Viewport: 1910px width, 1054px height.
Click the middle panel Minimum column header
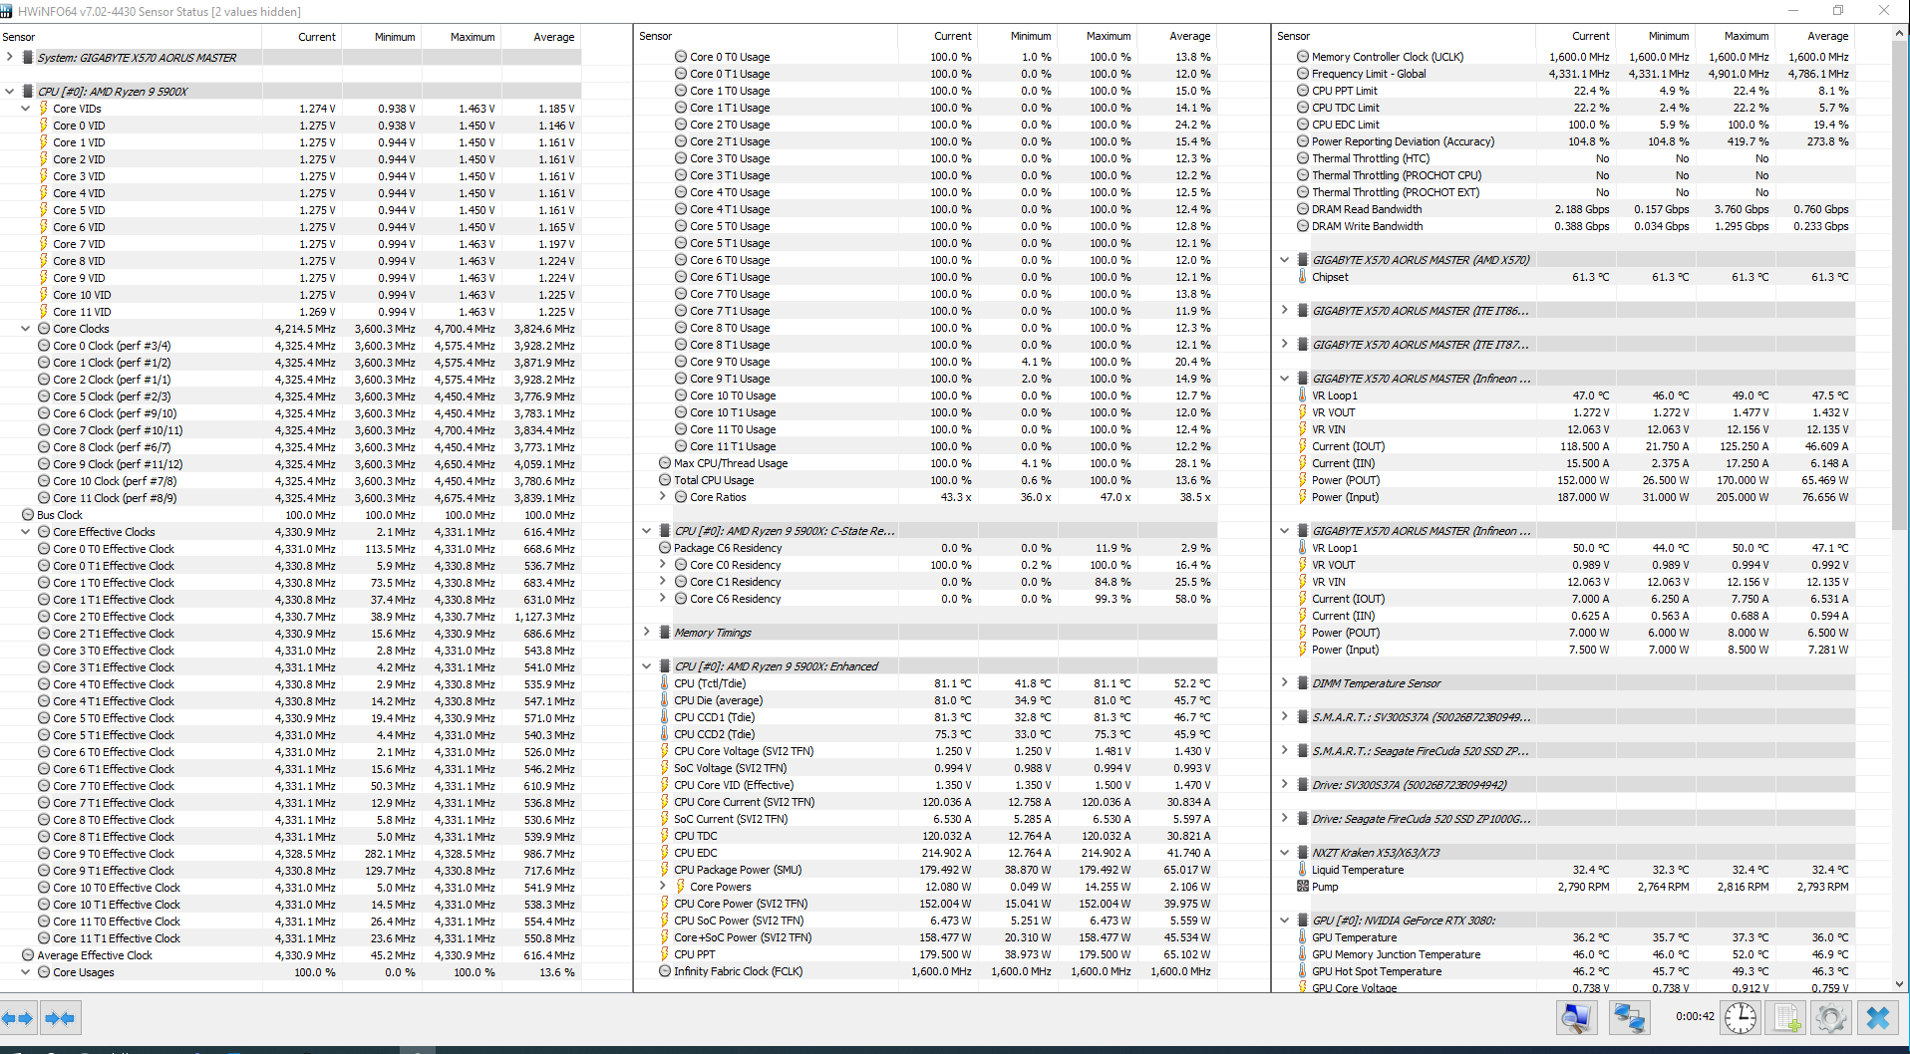(1018, 36)
